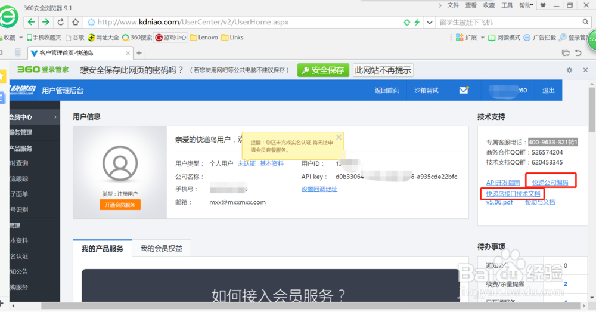Close the yellow real-name reminder tooltip
Viewport: 596px width, 312px height.
pyautogui.click(x=339, y=137)
